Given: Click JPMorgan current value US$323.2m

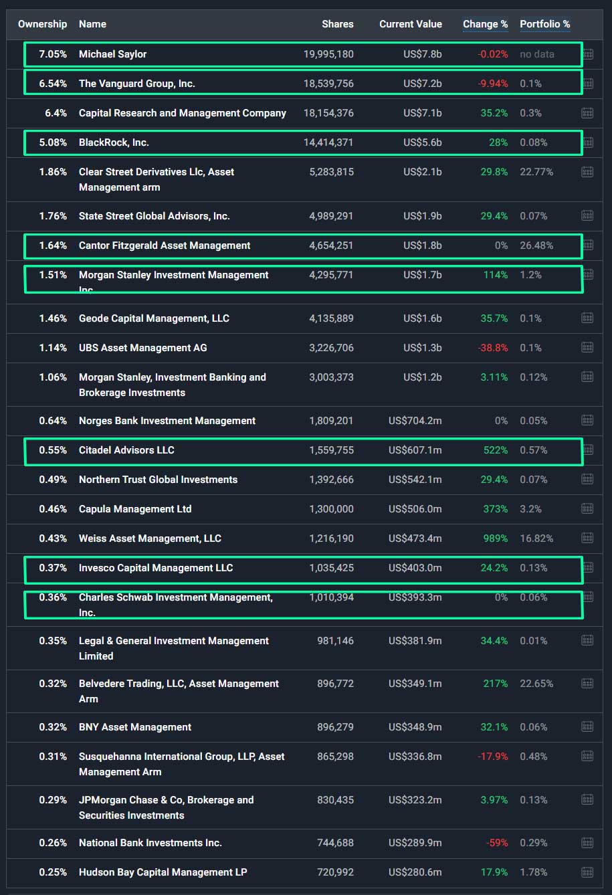Looking at the screenshot, I should (x=415, y=800).
